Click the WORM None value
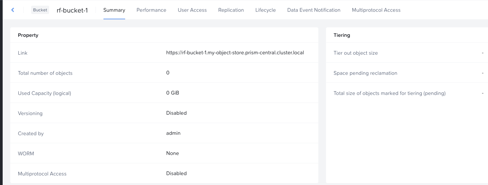The width and height of the screenshot is (488, 185). click(x=173, y=153)
